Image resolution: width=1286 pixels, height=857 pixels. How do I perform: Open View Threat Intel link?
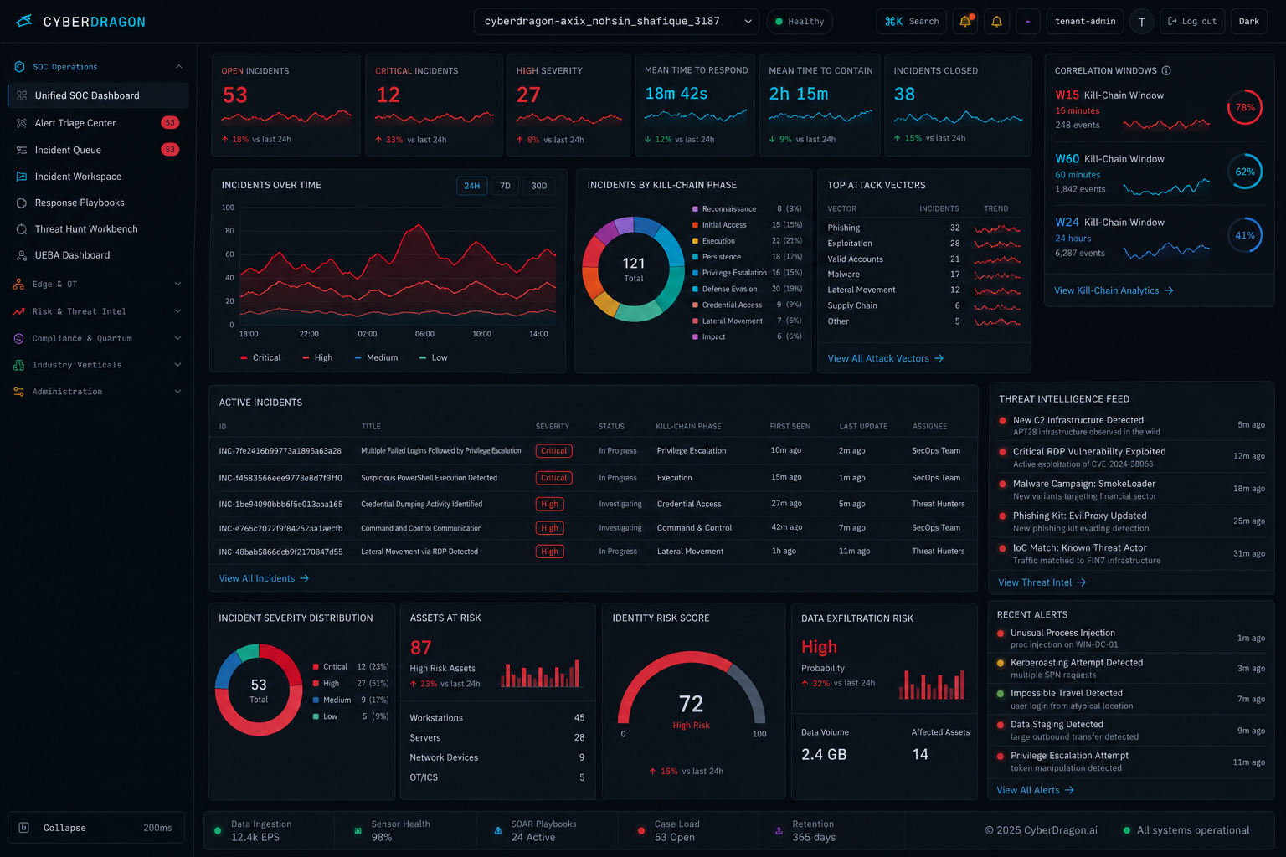coord(1042,582)
